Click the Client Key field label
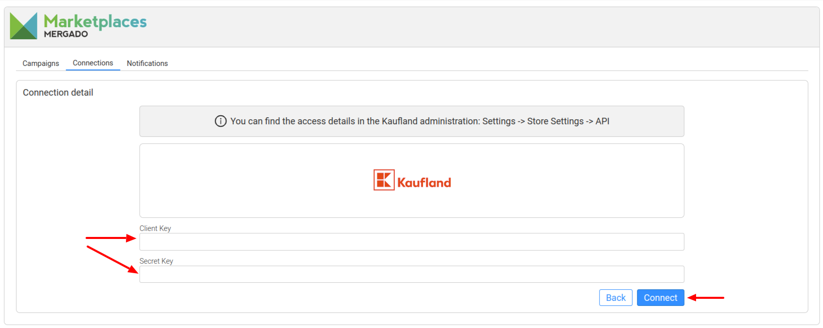The height and width of the screenshot is (328, 823). 155,228
